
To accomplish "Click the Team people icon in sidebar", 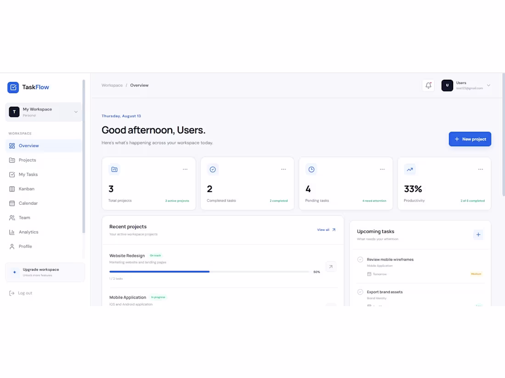I will tap(12, 218).
